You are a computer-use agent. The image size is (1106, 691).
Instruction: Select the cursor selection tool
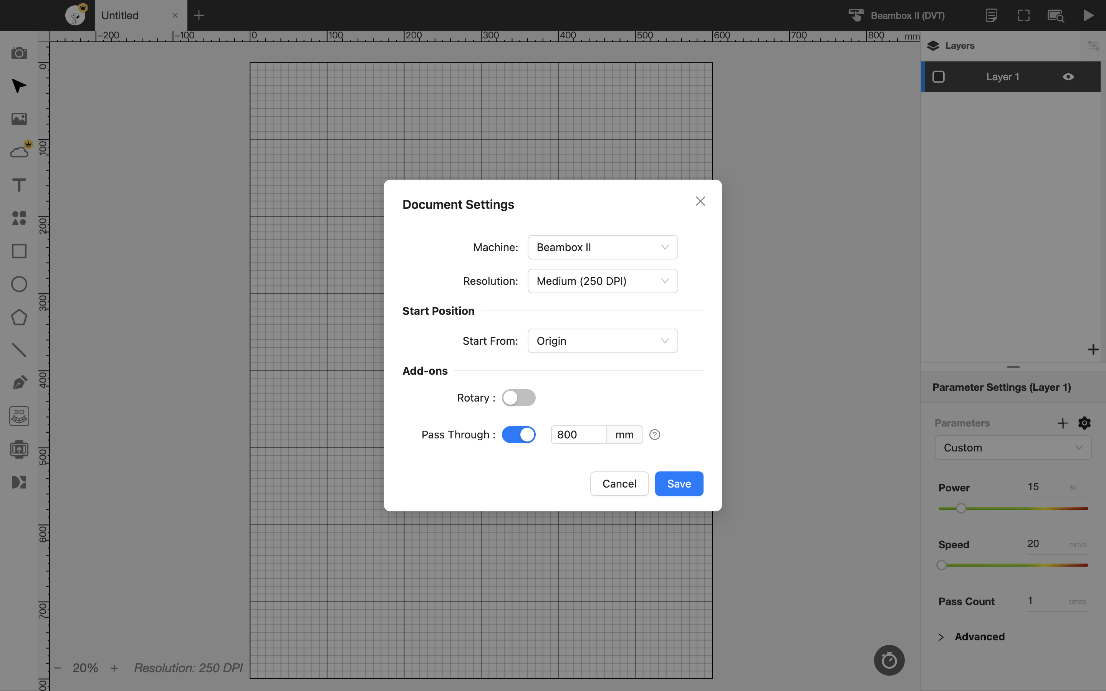[19, 86]
